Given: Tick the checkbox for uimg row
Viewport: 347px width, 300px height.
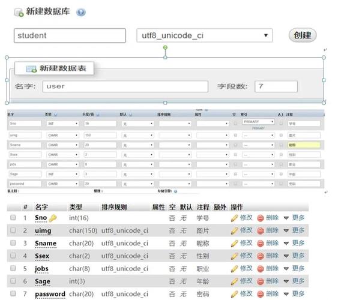Looking at the screenshot, I should point(13,230).
